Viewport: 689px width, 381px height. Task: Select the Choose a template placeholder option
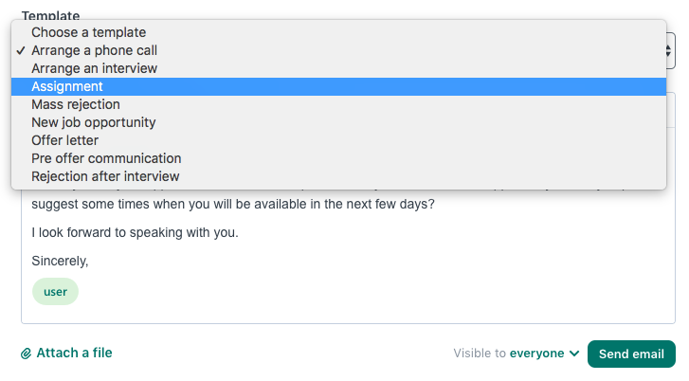click(338, 32)
